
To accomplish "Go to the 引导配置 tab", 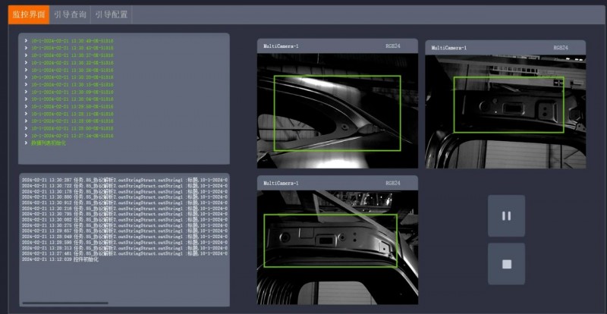I will click(111, 14).
